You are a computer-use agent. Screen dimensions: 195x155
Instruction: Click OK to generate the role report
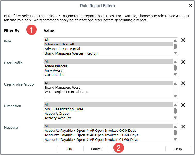(x=70, y=149)
